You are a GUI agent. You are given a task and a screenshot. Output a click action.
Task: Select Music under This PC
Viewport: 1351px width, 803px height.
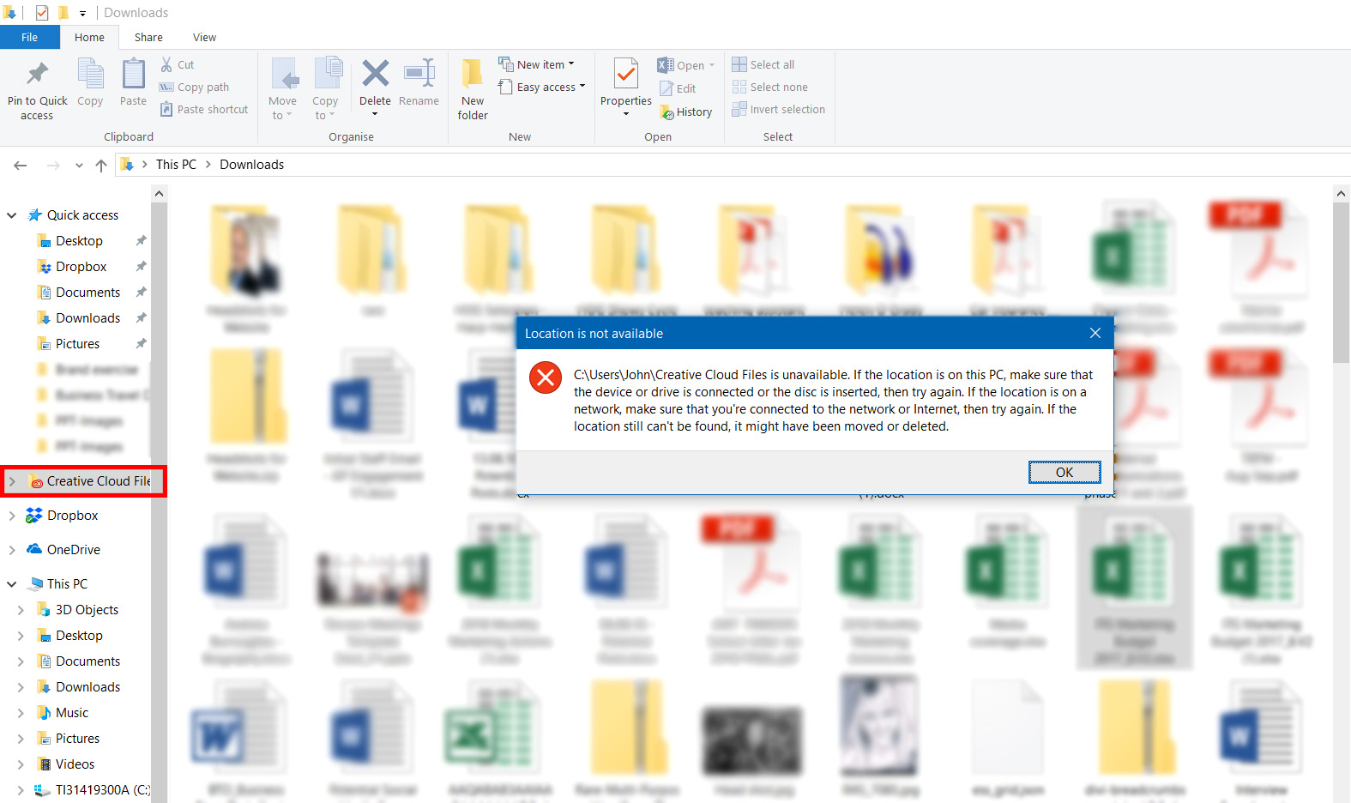point(72,712)
